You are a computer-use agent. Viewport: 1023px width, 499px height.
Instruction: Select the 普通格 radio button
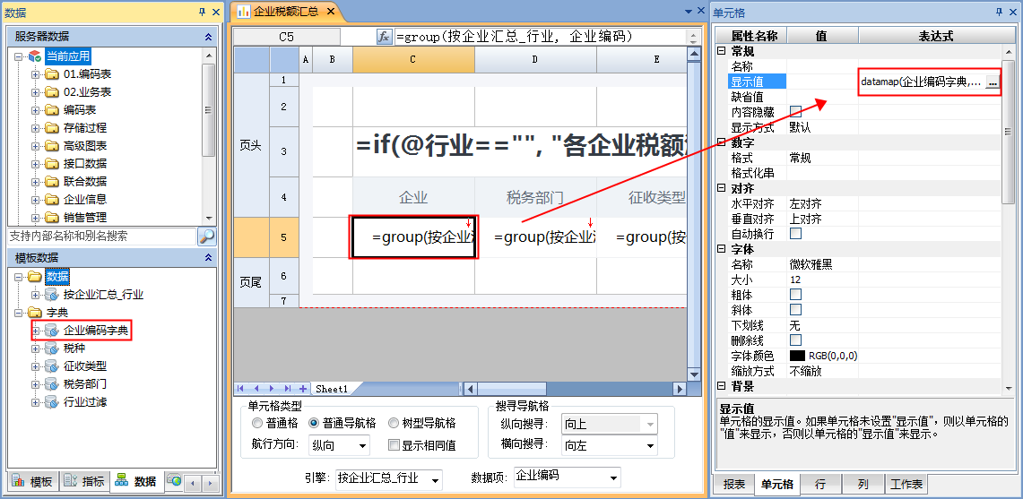click(x=257, y=423)
